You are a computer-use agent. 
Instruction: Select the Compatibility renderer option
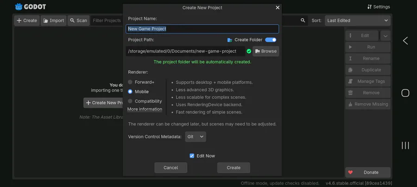point(145,101)
